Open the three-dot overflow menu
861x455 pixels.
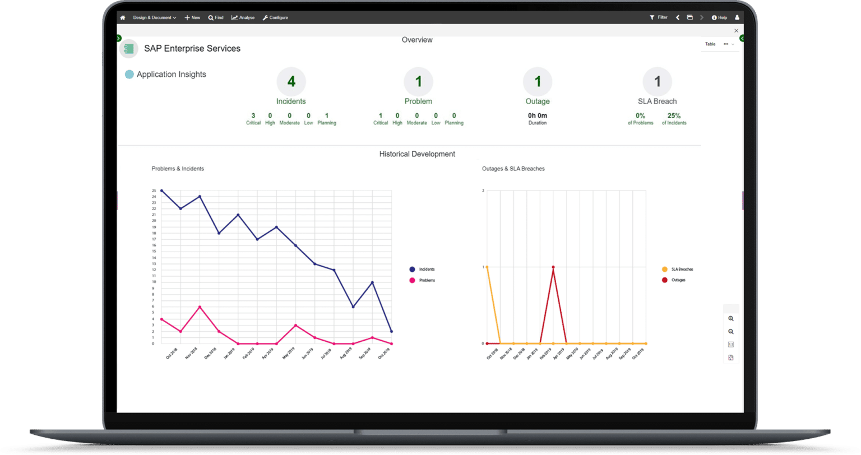point(725,44)
